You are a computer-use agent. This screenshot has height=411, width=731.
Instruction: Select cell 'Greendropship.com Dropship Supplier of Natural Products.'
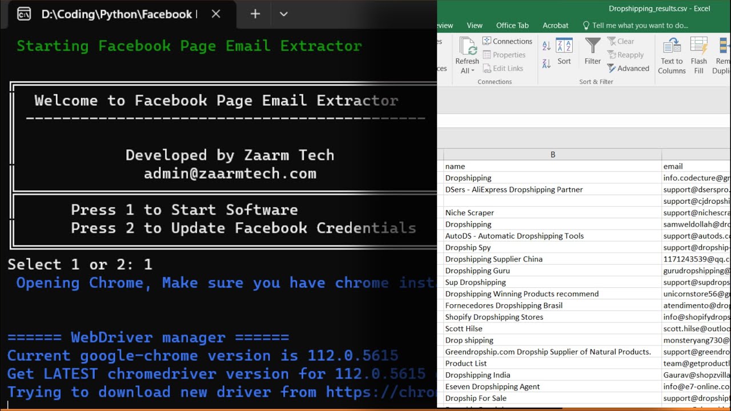[552, 352]
